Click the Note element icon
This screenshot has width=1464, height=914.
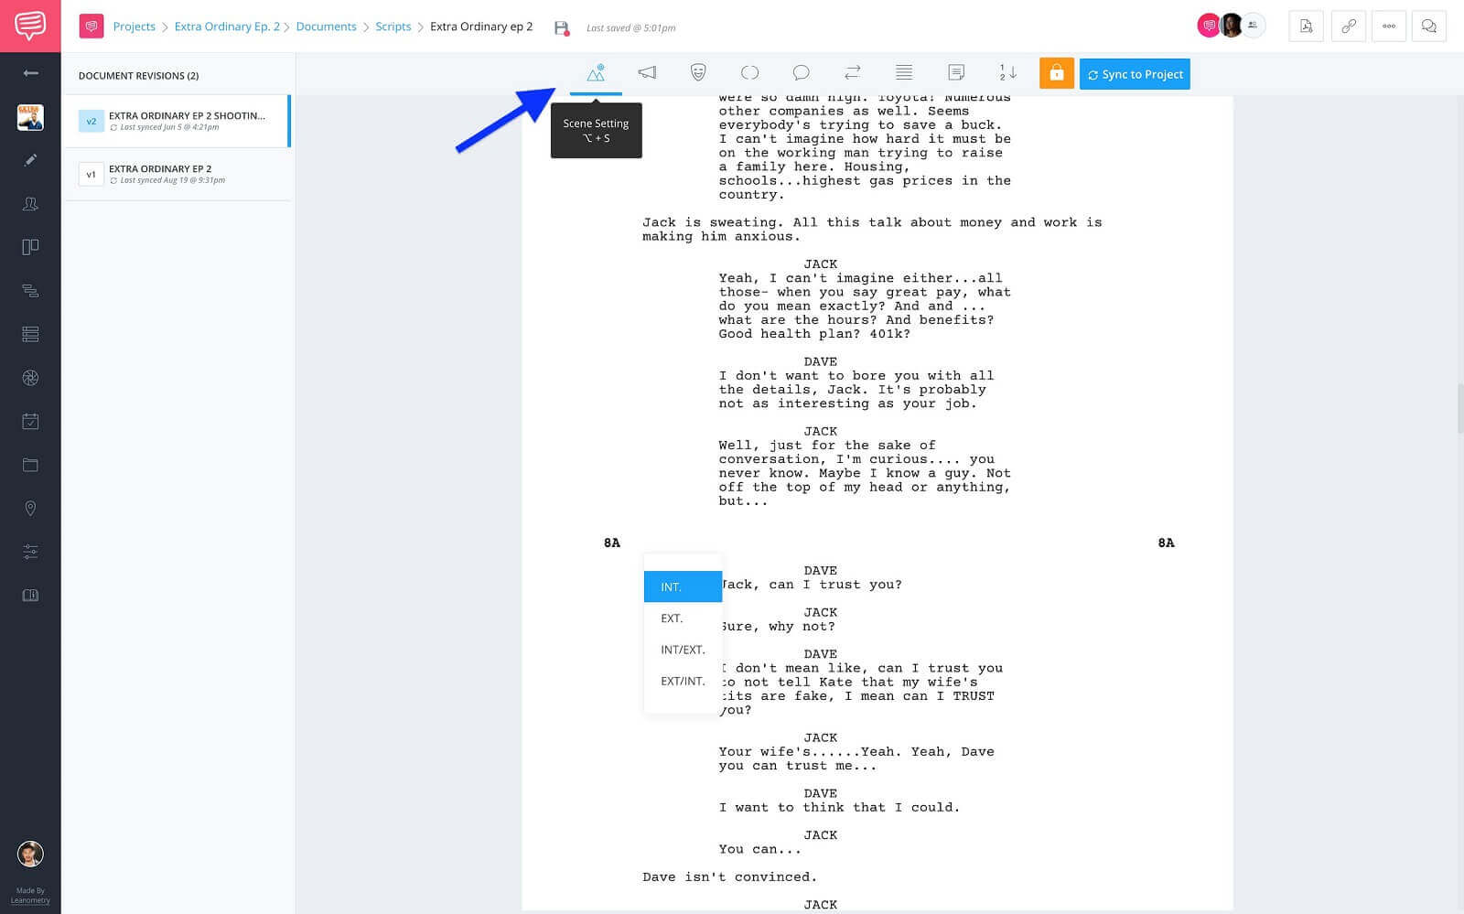pyautogui.click(x=956, y=73)
